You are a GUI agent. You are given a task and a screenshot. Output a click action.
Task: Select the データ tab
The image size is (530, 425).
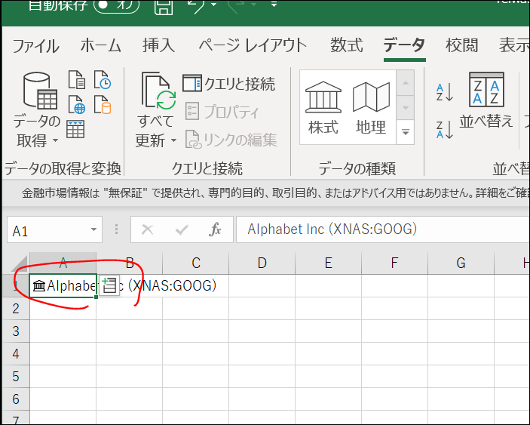(404, 46)
